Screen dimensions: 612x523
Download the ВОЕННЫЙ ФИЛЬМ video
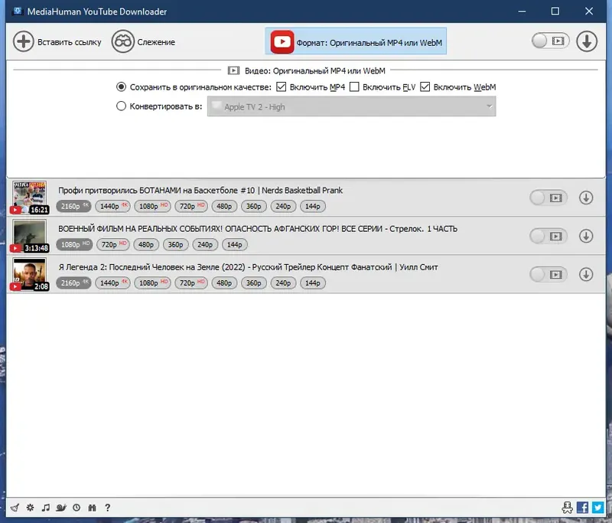click(x=586, y=236)
